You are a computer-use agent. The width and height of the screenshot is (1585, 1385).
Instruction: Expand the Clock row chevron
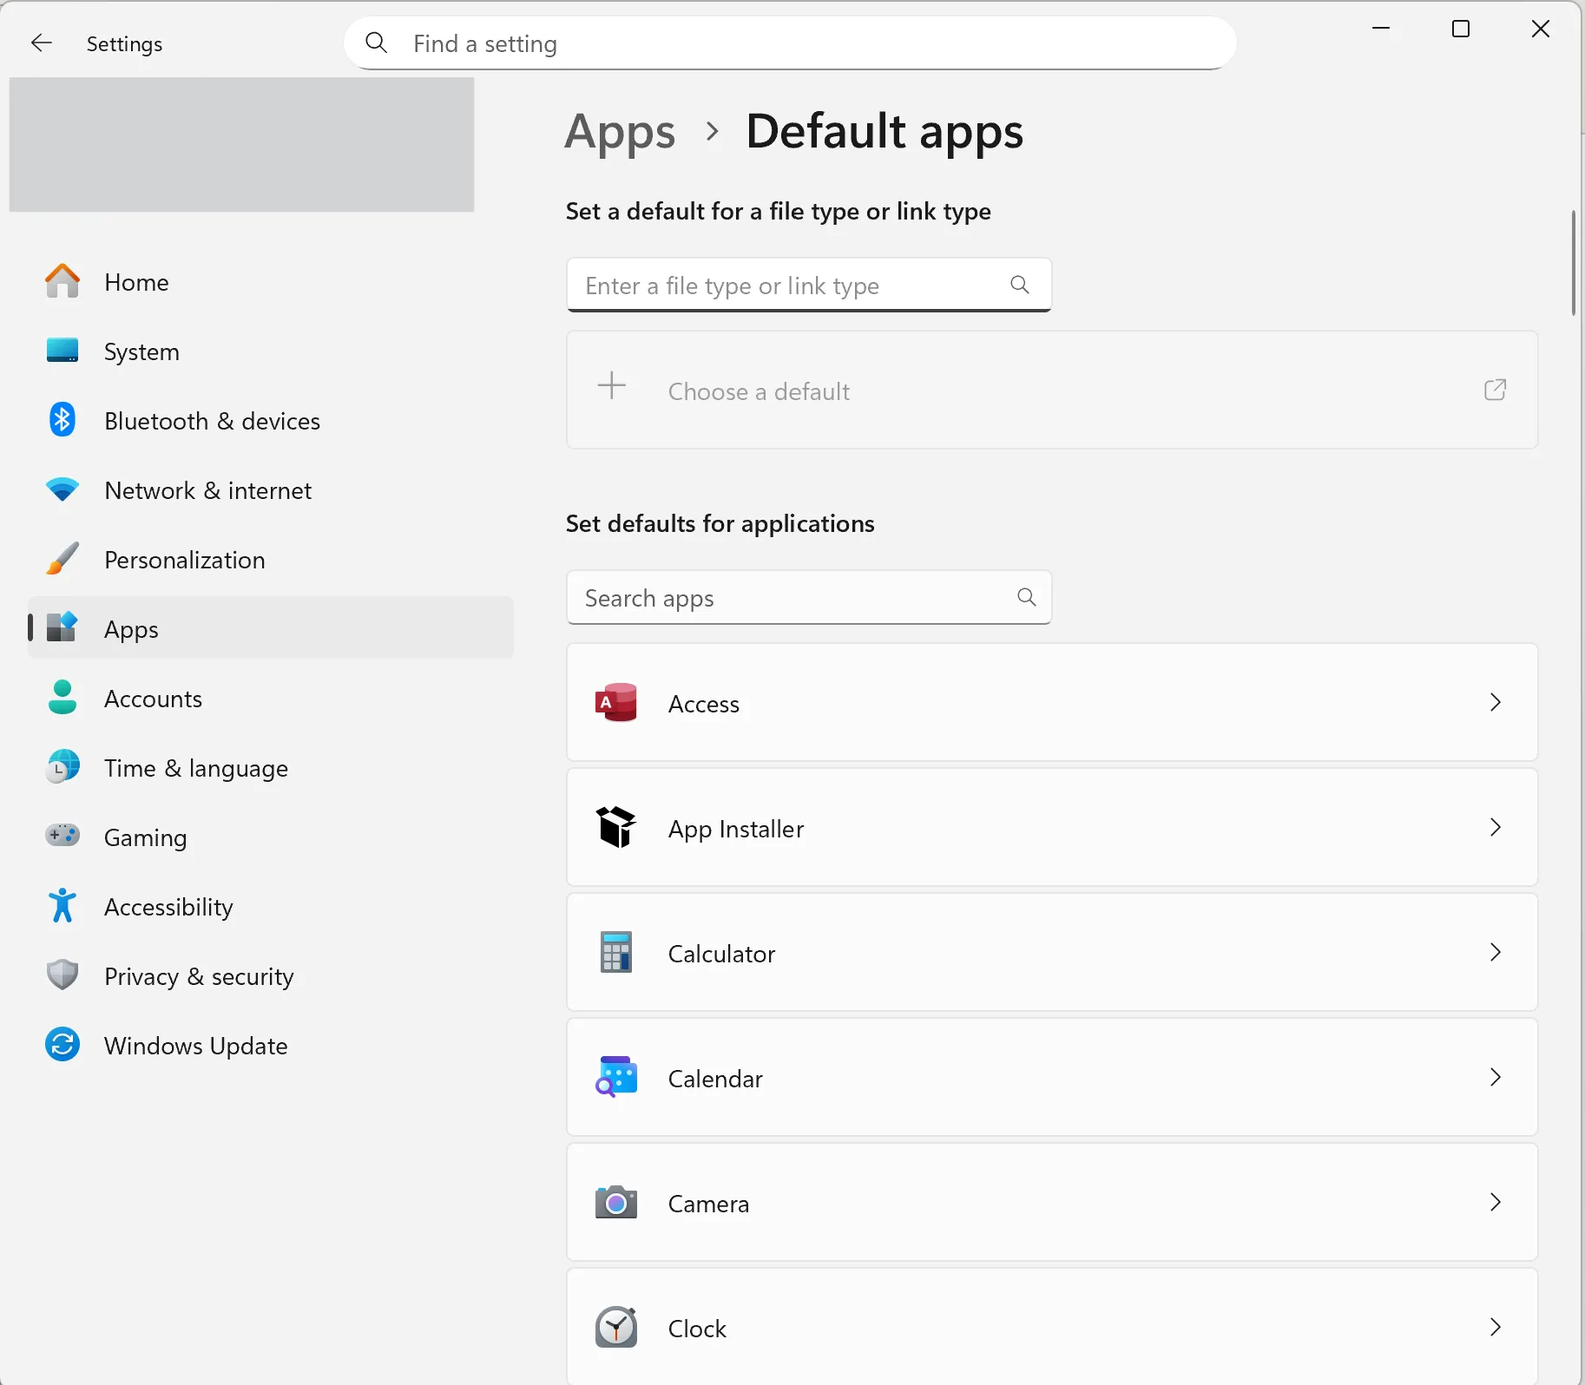1495,1327
